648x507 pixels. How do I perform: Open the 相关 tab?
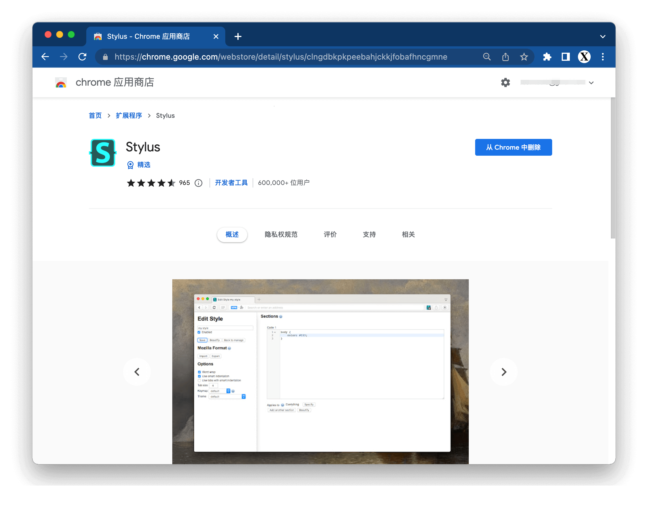[x=408, y=234]
